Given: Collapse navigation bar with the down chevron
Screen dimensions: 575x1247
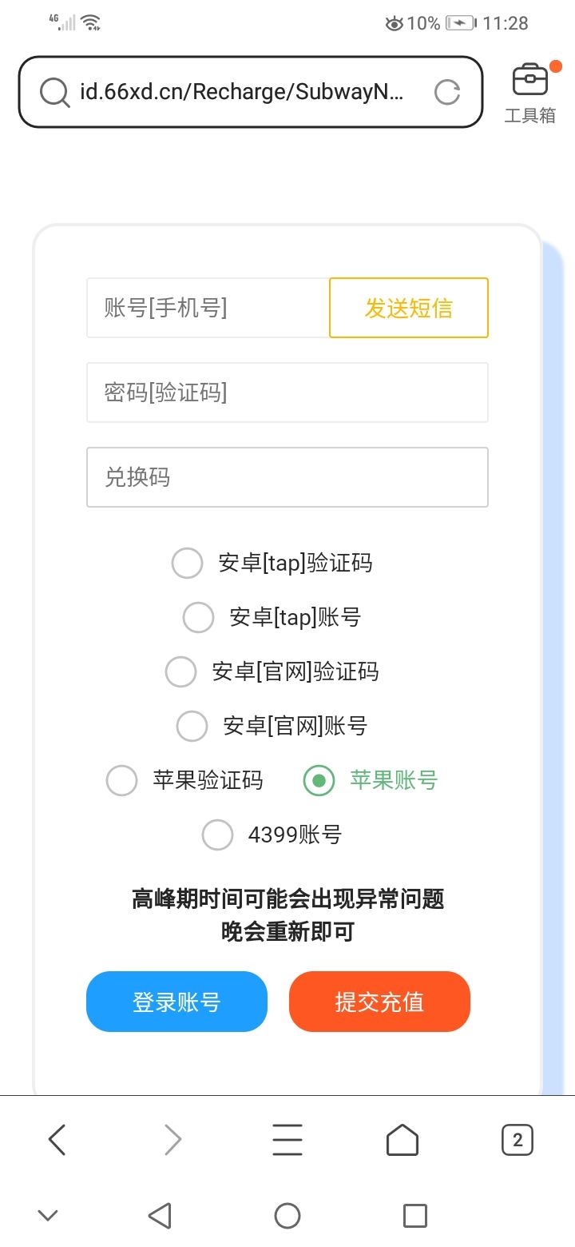Looking at the screenshot, I should tap(48, 1216).
